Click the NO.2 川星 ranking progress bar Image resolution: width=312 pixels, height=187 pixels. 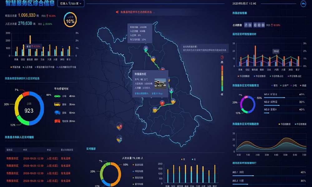click(x=270, y=184)
